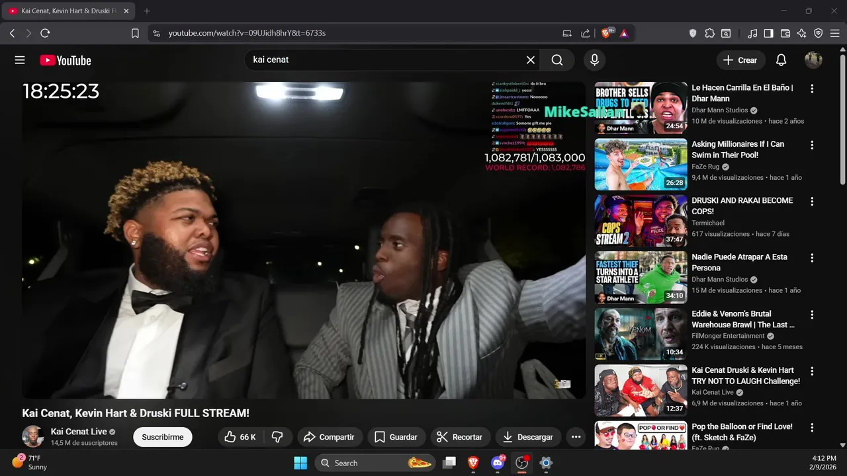Open Kai Cenat Live channel name link

tap(79, 432)
